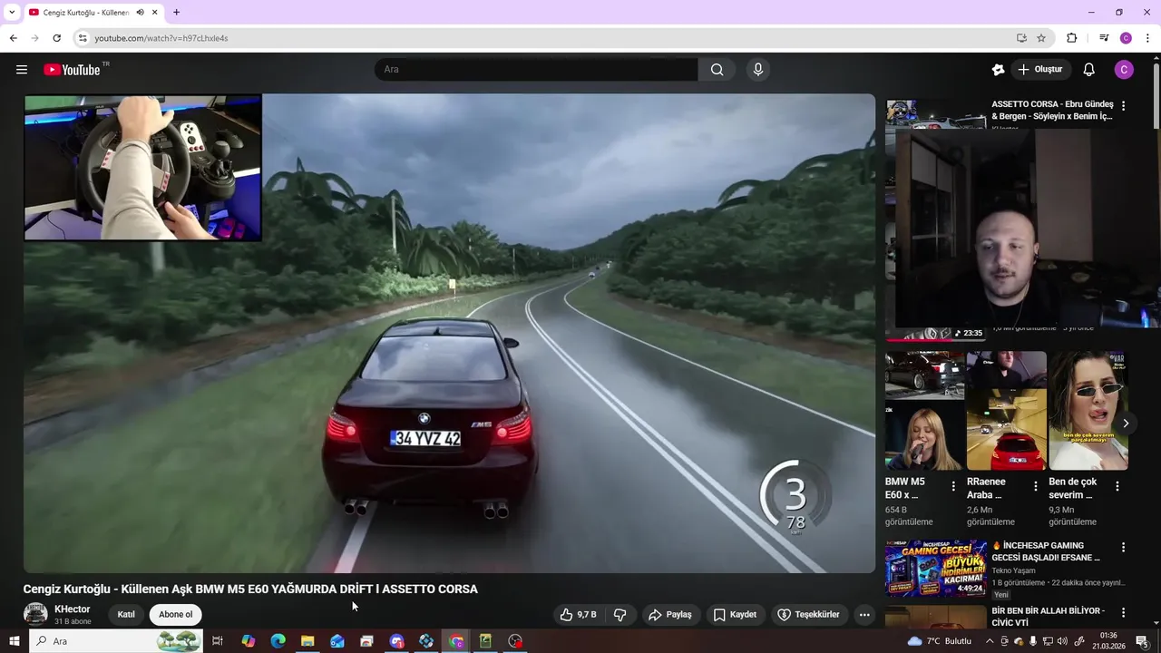Open Windows Start menu
The width and height of the screenshot is (1161, 653).
tap(14, 641)
